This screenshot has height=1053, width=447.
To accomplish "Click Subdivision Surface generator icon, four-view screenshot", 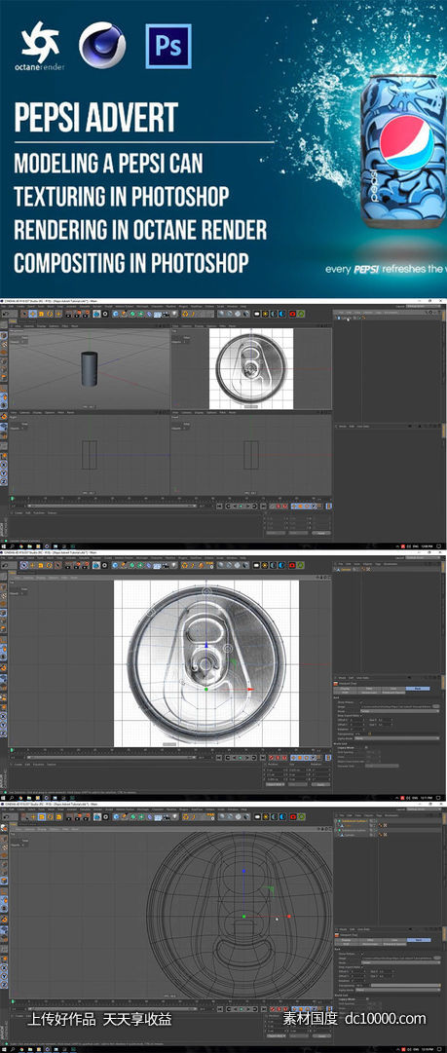I will pos(132,313).
